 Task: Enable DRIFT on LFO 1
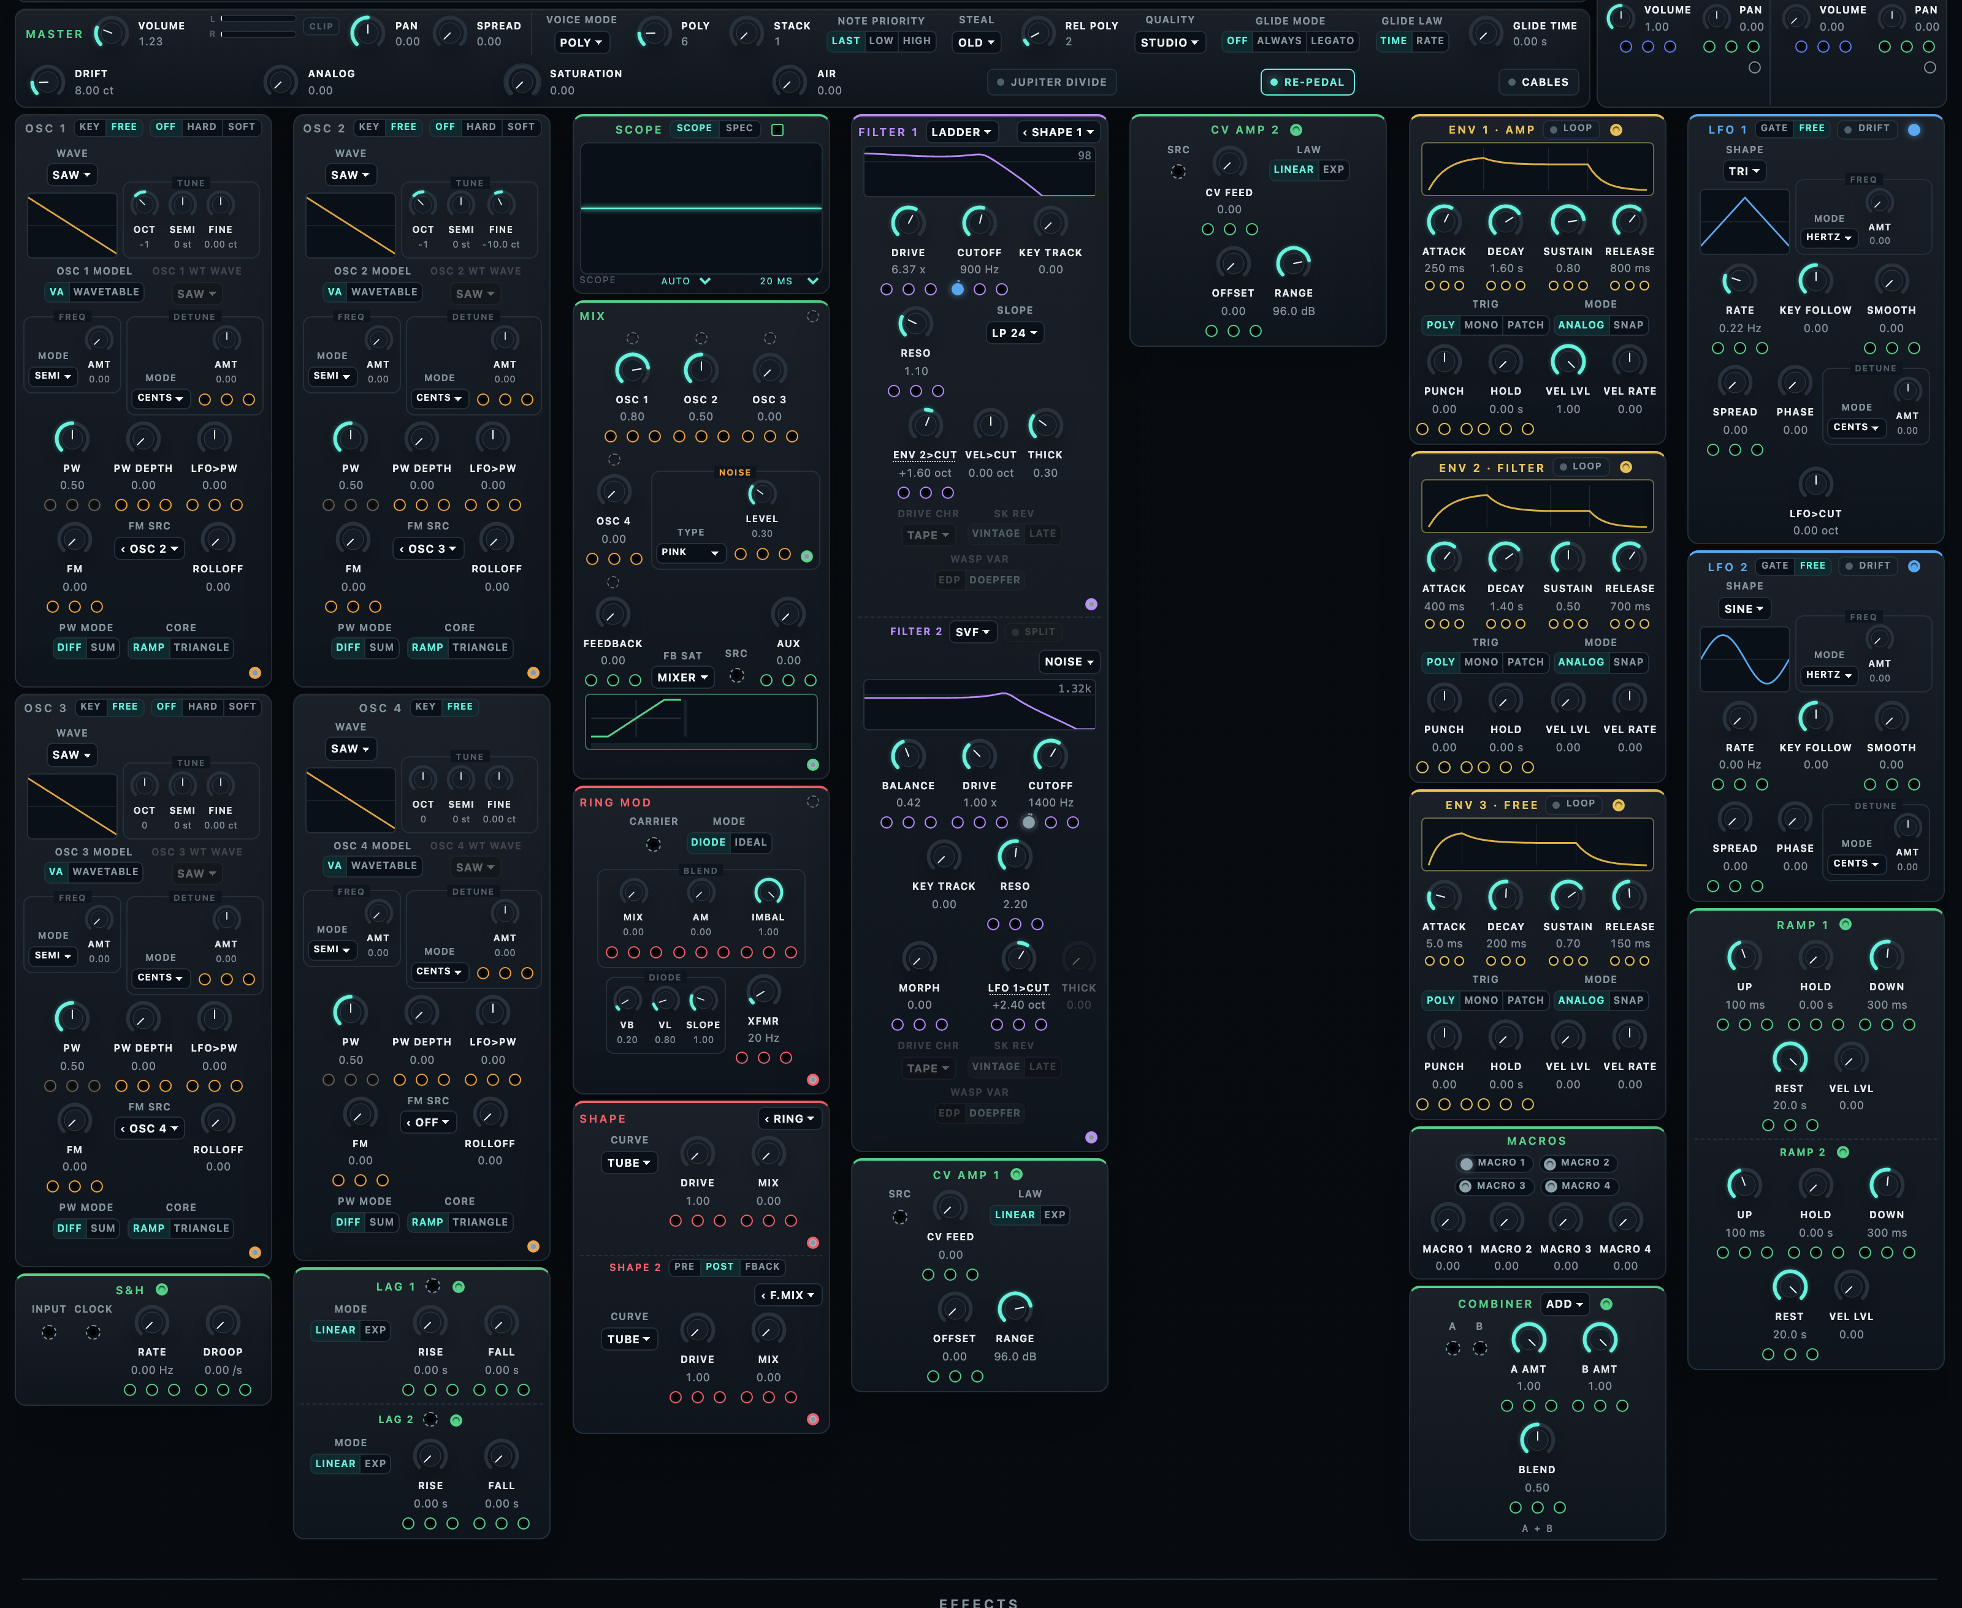pyautogui.click(x=1868, y=129)
